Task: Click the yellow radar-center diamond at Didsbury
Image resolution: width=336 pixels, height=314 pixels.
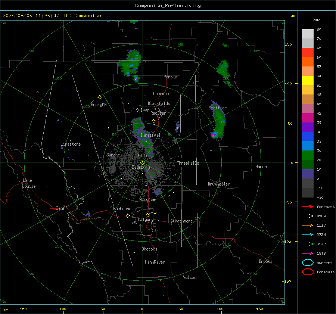Action: (142, 163)
